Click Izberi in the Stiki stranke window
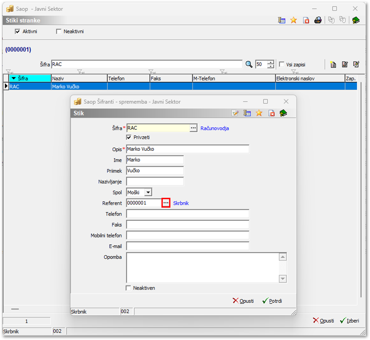The image size is (370, 340). coord(350,321)
